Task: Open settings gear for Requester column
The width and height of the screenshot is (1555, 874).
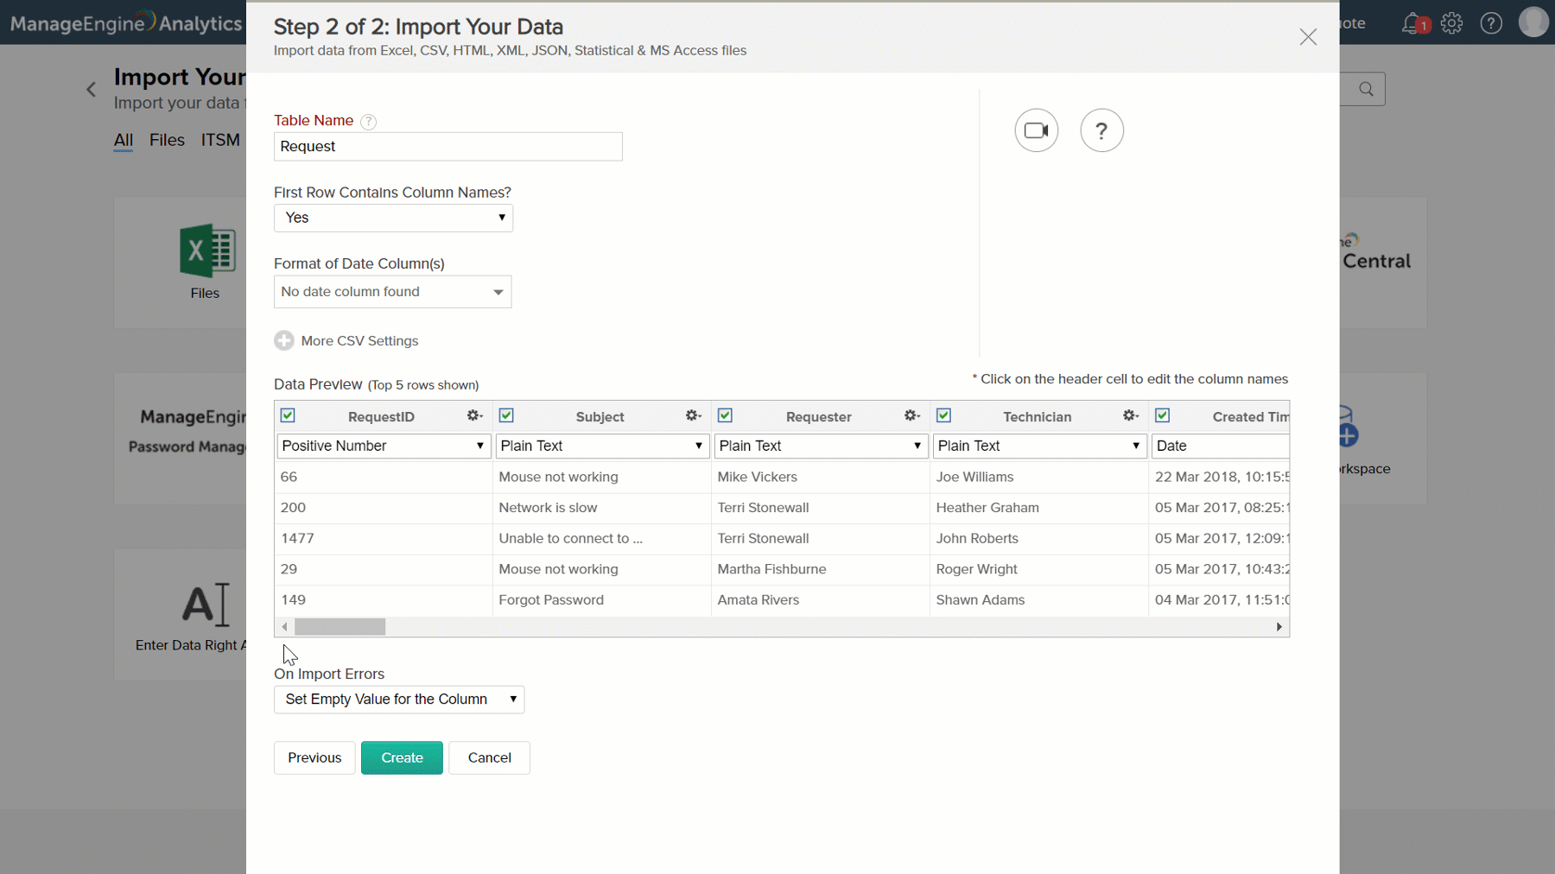Action: click(911, 416)
